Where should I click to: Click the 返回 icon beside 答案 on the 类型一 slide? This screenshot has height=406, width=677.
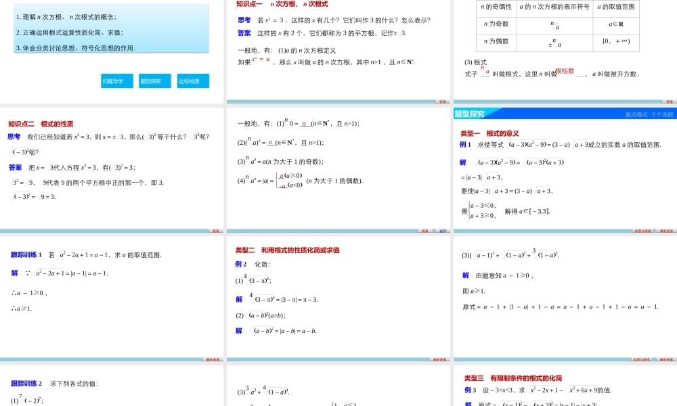click(x=442, y=230)
